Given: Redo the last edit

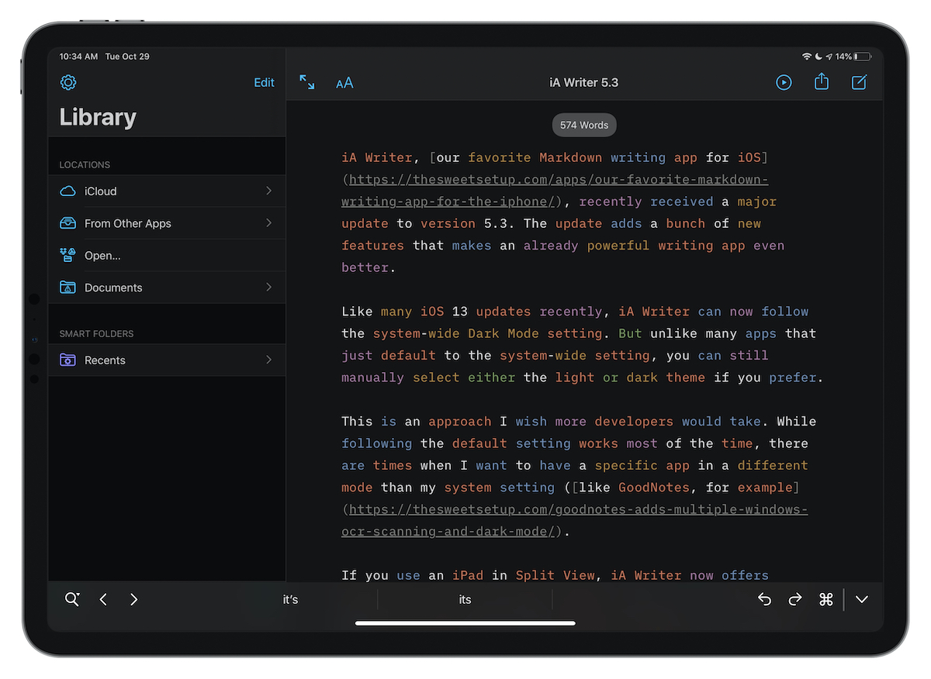Looking at the screenshot, I should [795, 599].
